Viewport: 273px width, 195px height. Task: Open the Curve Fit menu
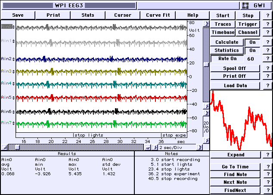point(158,15)
